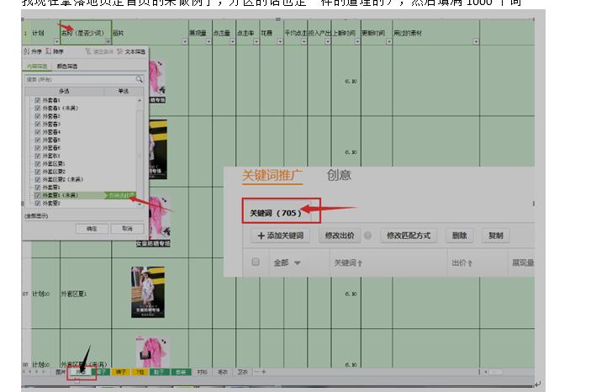Toggle the 外套春1（未满） checkbox
Viewport: 591px width, 392px height.
coord(37,109)
